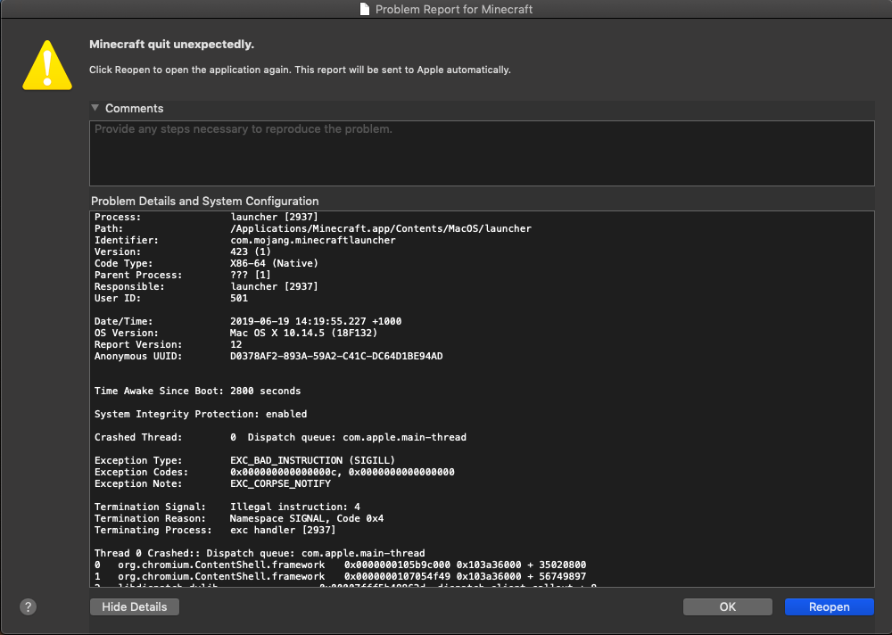Click into the Comments text field
892x635 pixels.
click(x=482, y=153)
